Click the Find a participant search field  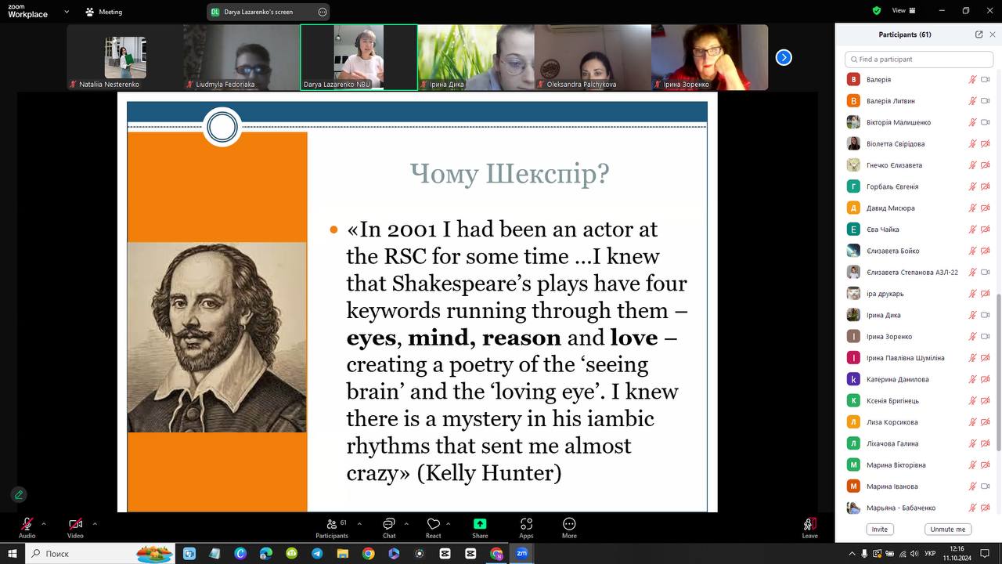tap(919, 59)
